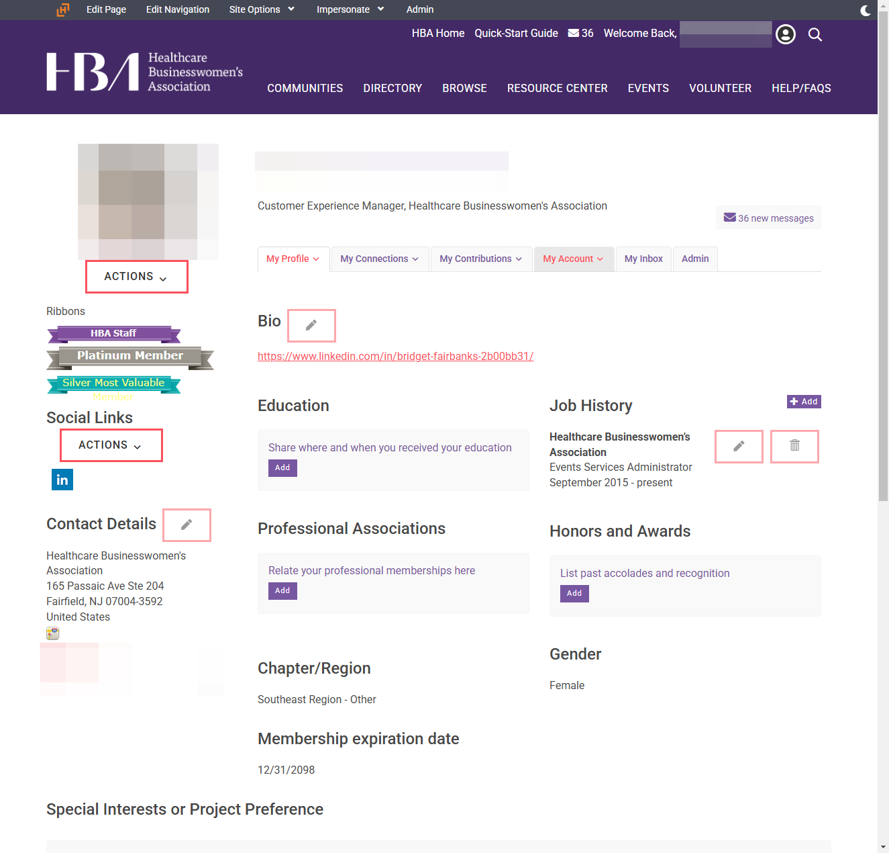This screenshot has width=889, height=853.
Task: Open the COMMUNITIES navigation menu
Action: pos(305,88)
